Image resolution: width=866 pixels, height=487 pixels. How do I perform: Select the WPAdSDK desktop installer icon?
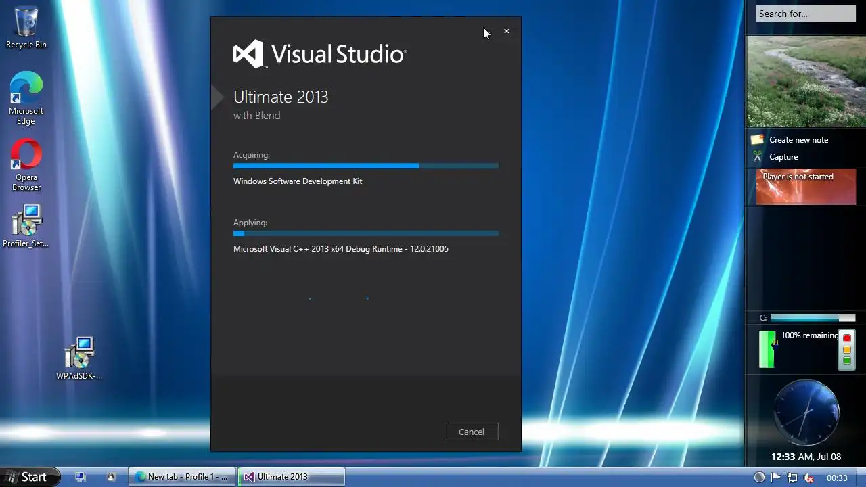79,358
